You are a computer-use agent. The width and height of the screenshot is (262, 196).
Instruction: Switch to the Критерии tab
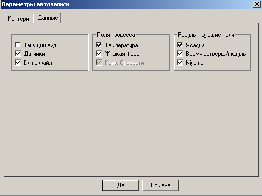(x=20, y=19)
